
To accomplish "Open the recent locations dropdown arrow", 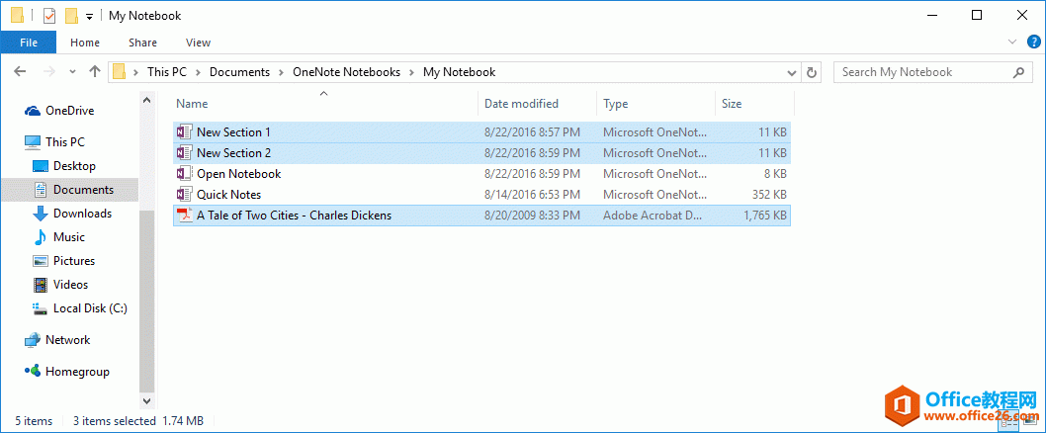I will click(x=72, y=72).
